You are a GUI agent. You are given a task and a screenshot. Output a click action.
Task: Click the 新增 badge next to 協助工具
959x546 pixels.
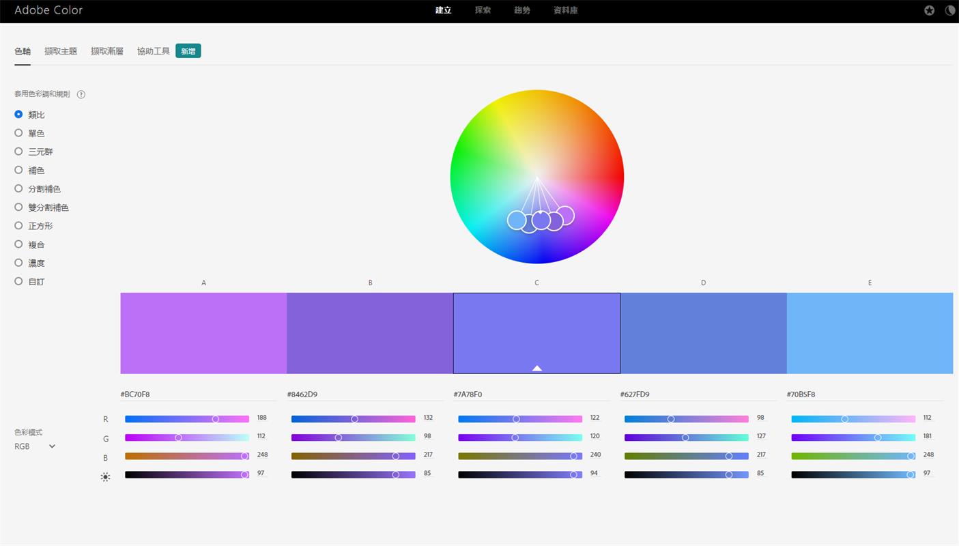click(x=188, y=51)
